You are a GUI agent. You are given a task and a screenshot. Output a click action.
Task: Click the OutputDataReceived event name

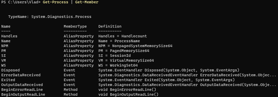tap(22, 85)
